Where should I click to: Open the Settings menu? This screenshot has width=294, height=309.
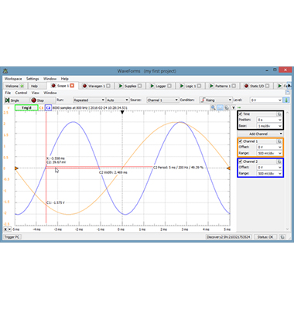pyautogui.click(x=32, y=79)
